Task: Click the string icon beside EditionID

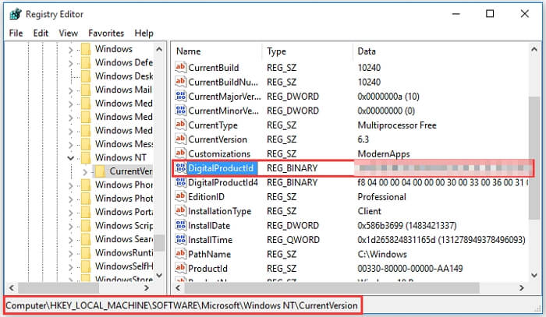Action: click(x=181, y=197)
